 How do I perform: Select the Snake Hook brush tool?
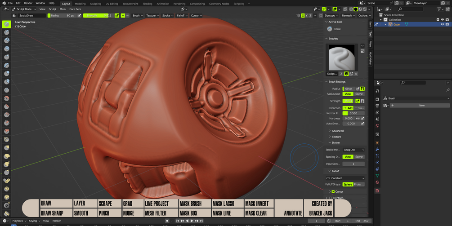click(6, 164)
